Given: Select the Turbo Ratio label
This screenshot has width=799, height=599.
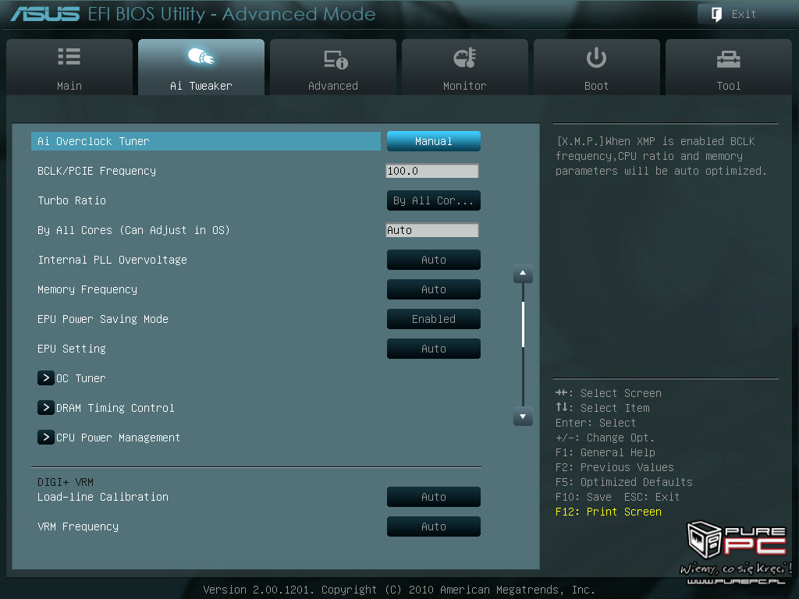Looking at the screenshot, I should pos(72,200).
